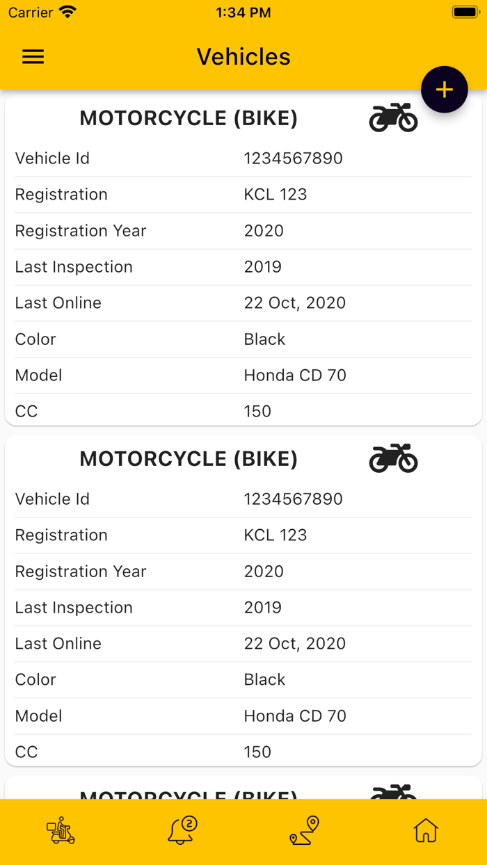Tap the Vehicles header title
Screen dimensions: 487x865
tap(243, 56)
